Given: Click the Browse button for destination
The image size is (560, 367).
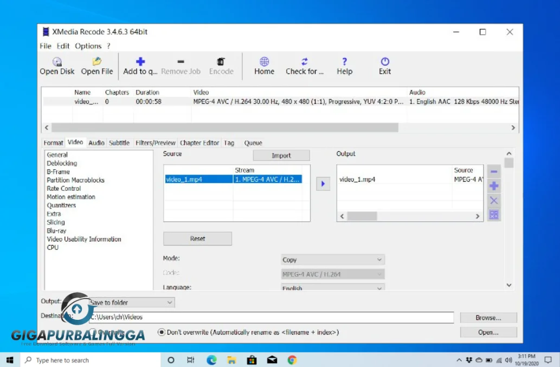Looking at the screenshot, I should pyautogui.click(x=487, y=318).
